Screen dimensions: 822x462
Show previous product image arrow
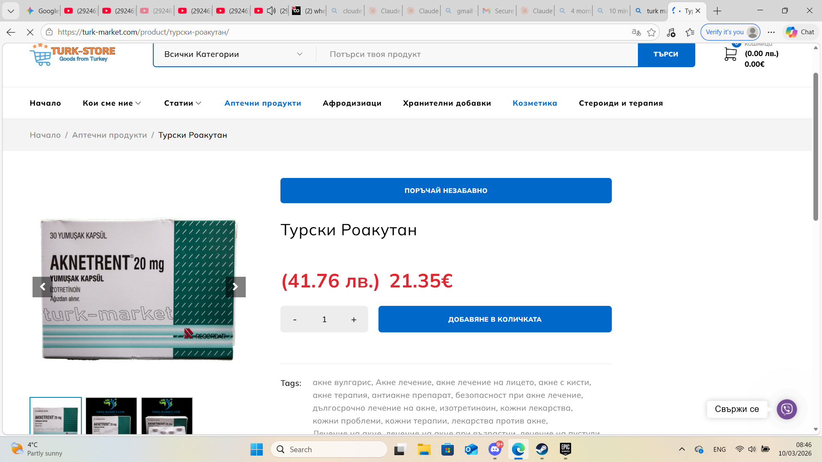(x=42, y=287)
